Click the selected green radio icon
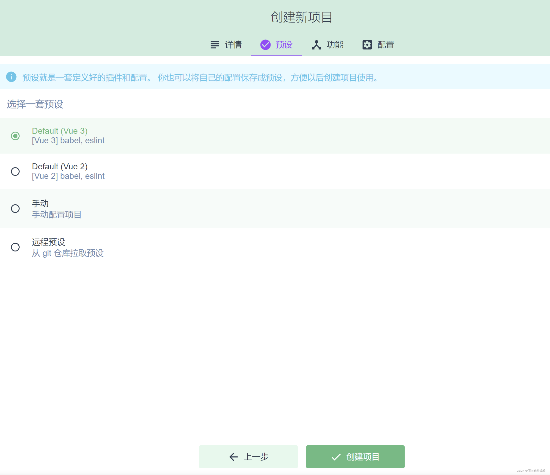The image size is (550, 475). (15, 136)
